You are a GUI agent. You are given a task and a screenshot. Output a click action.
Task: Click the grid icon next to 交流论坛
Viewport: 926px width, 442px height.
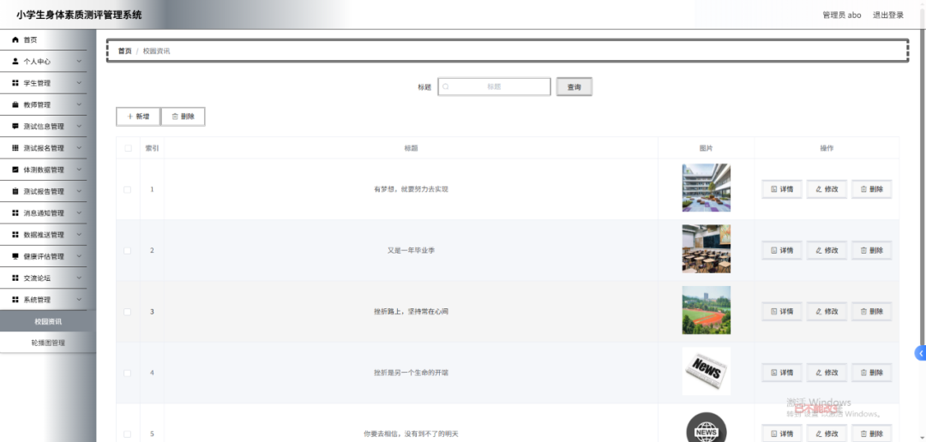[15, 278]
